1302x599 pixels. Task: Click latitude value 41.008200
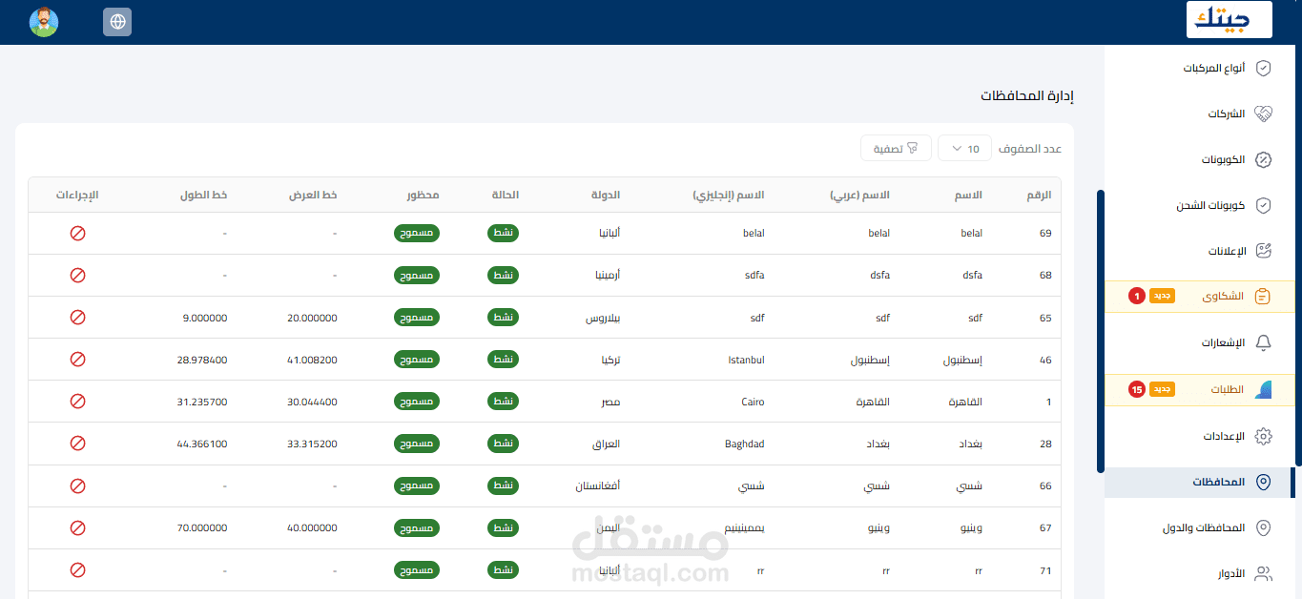312,360
